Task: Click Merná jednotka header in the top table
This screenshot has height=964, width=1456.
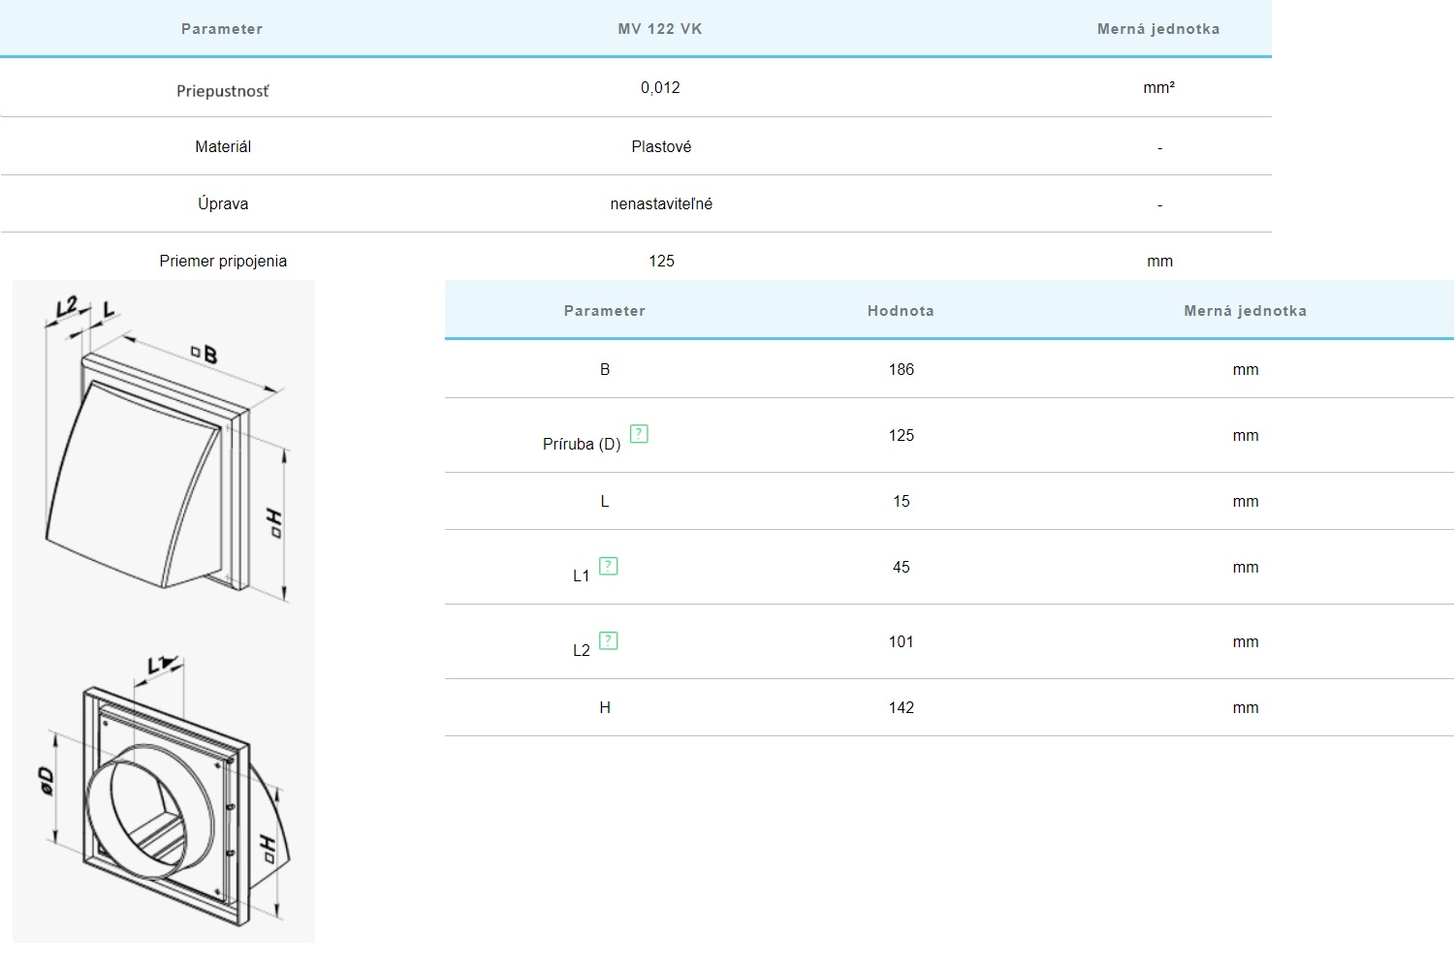Action: [1158, 29]
